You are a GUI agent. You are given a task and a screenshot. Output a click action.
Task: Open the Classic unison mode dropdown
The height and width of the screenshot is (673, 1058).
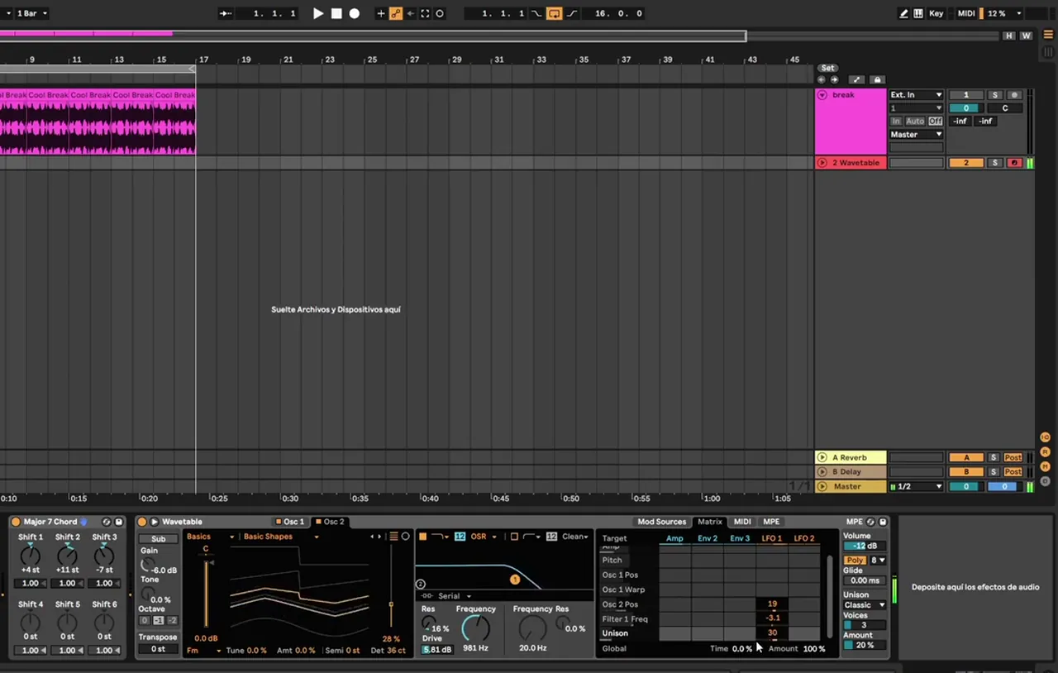(864, 605)
